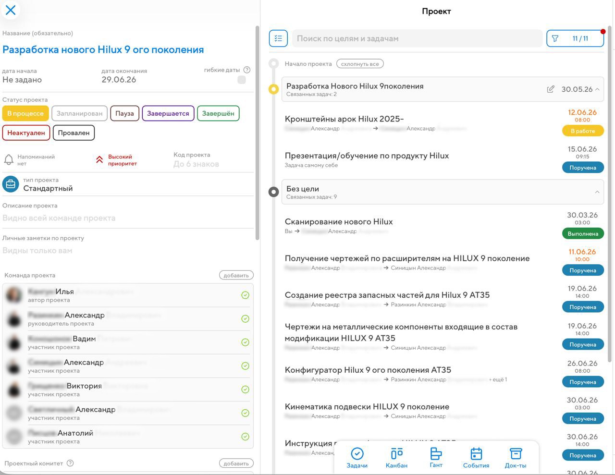Click the Начало проекта timeline marker
Image resolution: width=615 pixels, height=475 pixels.
coord(274,63)
